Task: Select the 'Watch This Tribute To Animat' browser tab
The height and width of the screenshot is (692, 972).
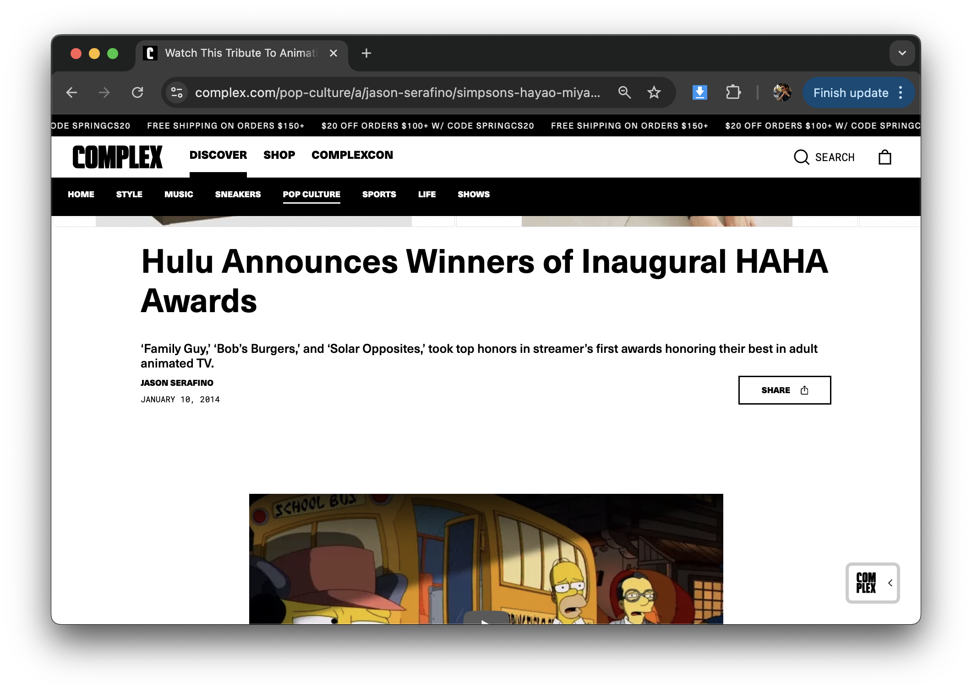Action: coord(241,53)
